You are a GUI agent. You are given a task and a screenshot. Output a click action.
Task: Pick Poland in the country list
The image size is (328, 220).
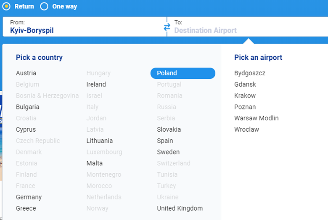[183, 73]
